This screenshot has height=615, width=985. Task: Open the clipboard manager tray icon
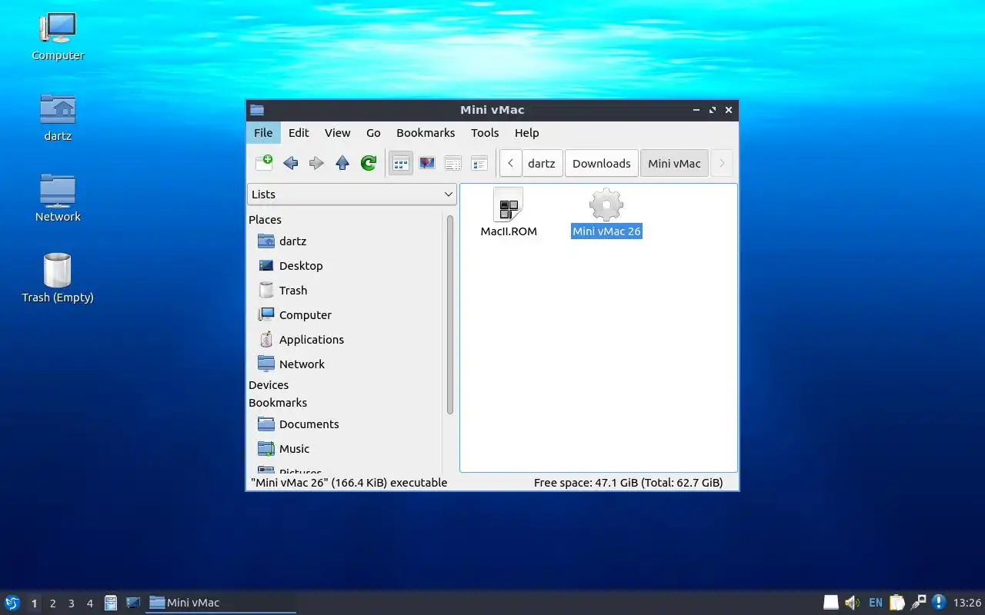(x=897, y=603)
